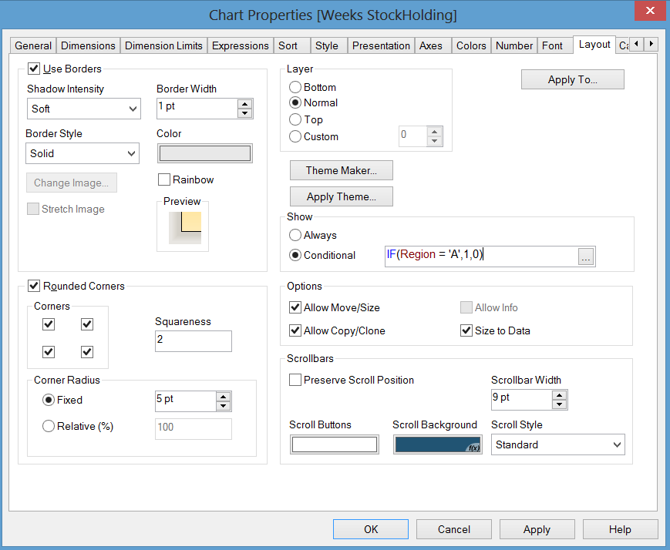Increase Scrollbar Width spinner up
Image resolution: width=670 pixels, height=550 pixels.
[x=560, y=394]
